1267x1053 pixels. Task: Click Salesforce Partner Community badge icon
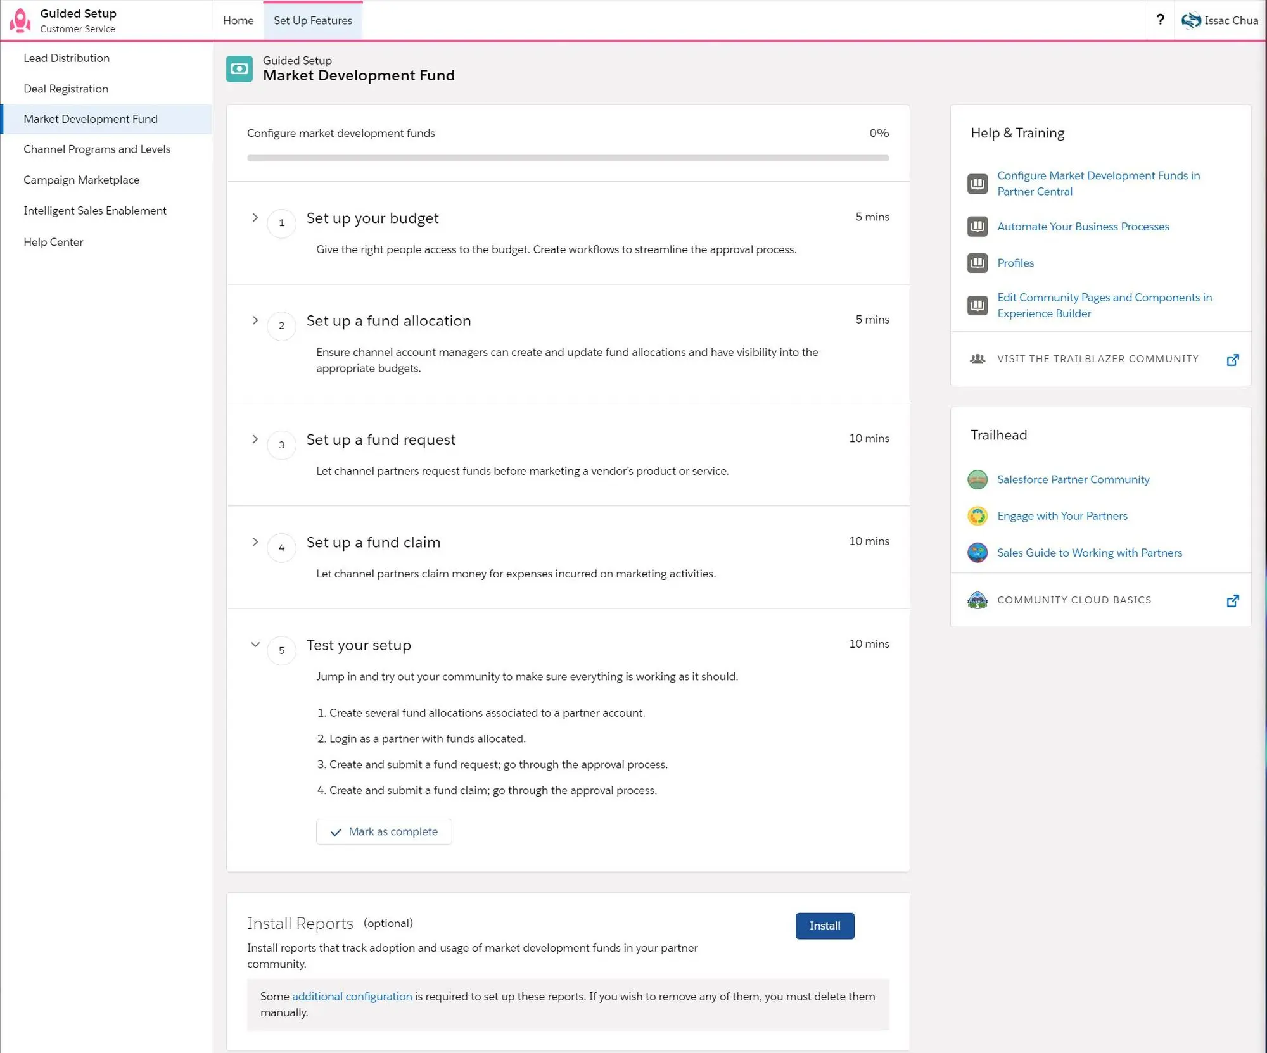pos(977,479)
